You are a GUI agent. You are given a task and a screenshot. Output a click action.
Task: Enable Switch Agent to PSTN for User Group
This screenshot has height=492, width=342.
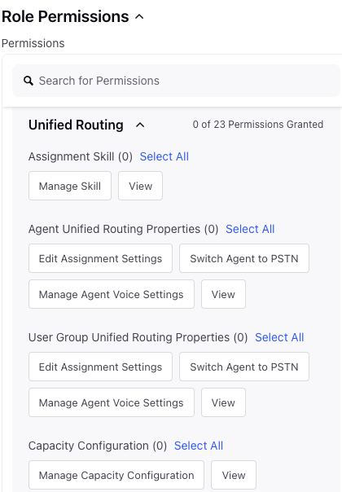pyautogui.click(x=244, y=367)
